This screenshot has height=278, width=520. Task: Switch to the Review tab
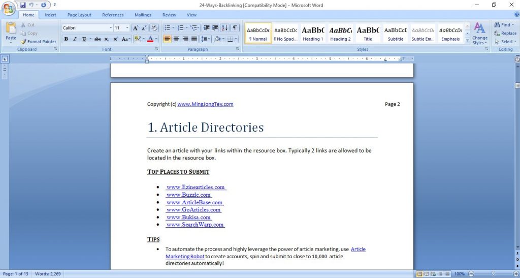(x=169, y=15)
